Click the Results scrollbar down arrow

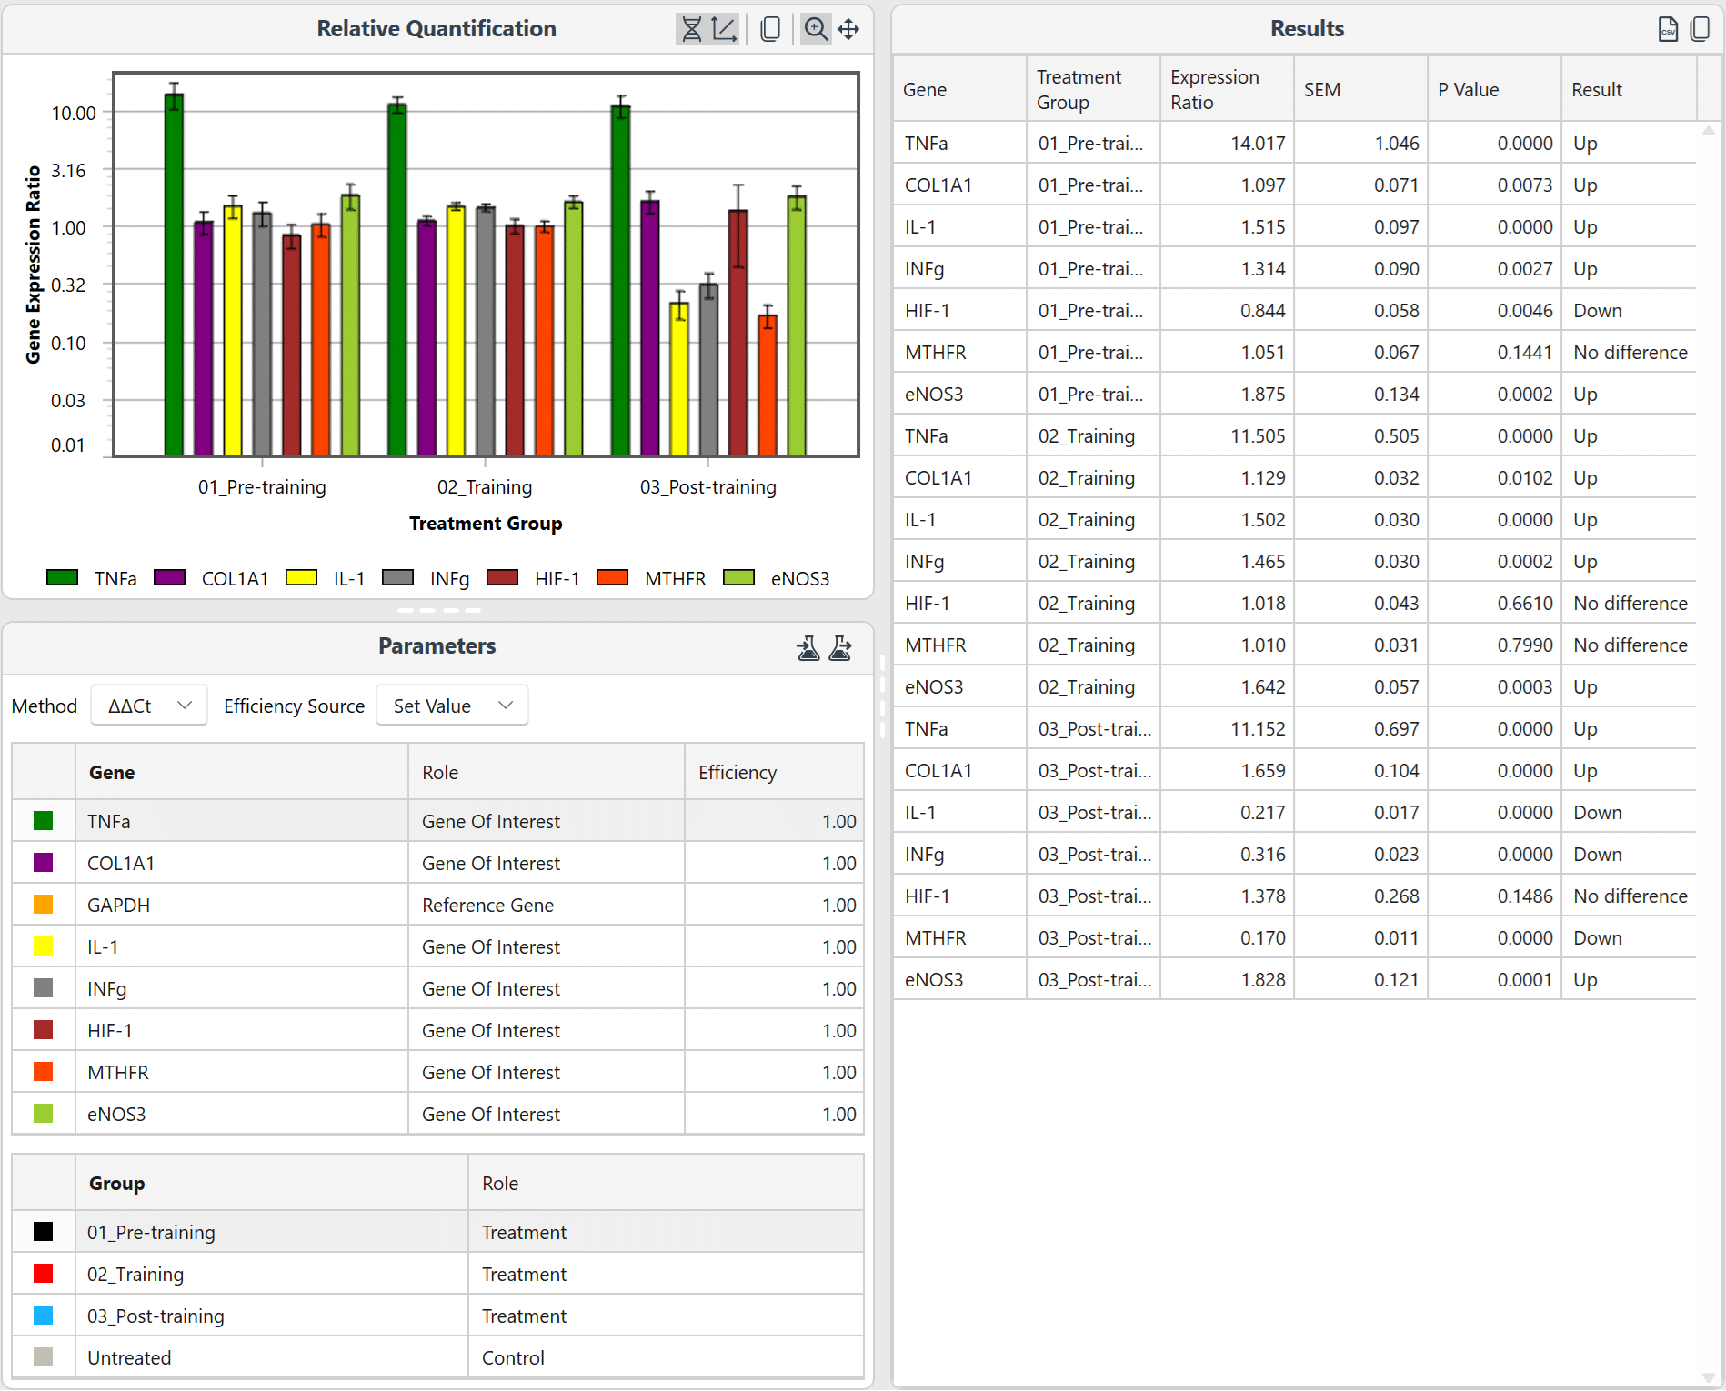[x=1708, y=1377]
